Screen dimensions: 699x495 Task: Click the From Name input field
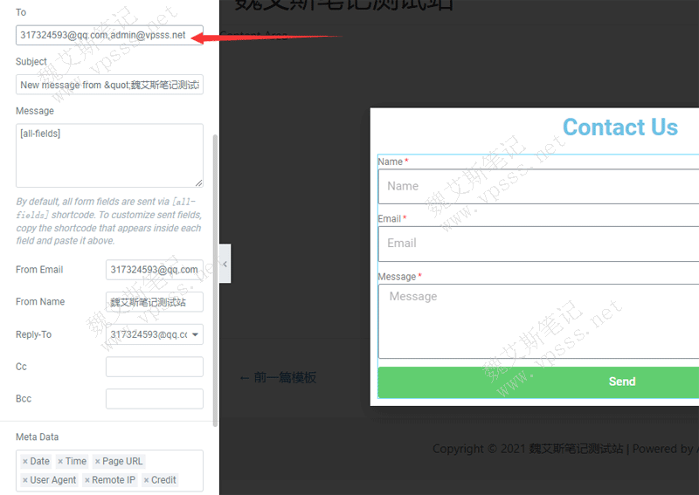[154, 302]
